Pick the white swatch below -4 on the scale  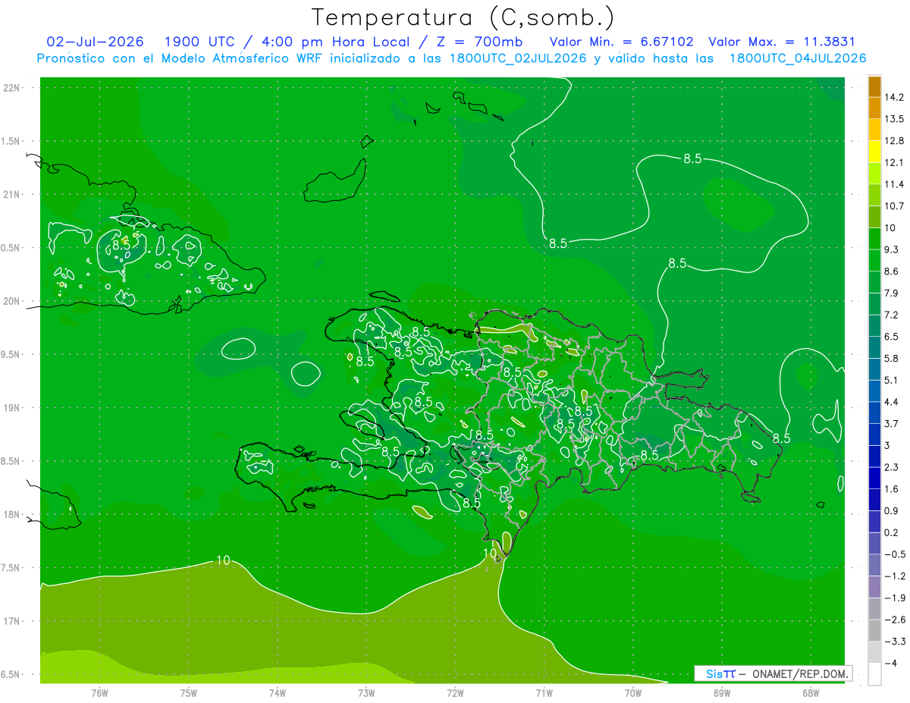[874, 674]
